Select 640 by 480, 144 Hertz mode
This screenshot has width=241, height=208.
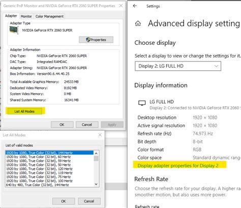(x=49, y=185)
